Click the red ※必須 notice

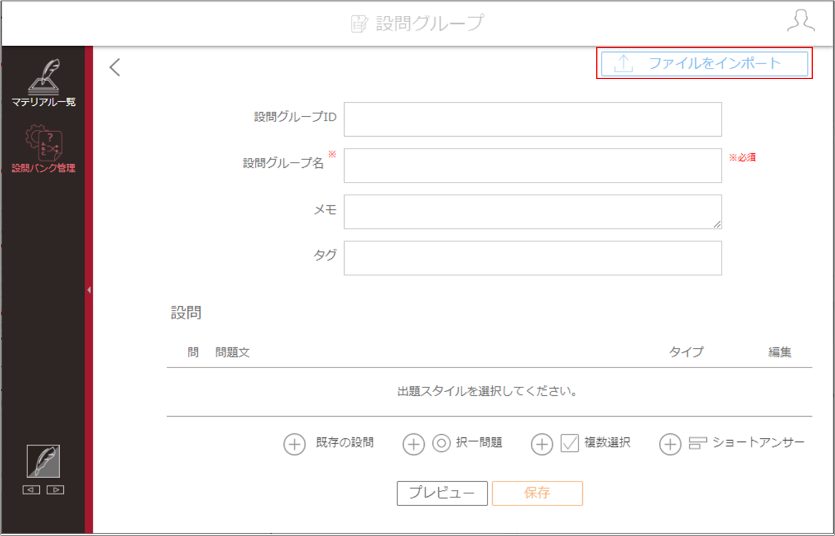tap(743, 157)
